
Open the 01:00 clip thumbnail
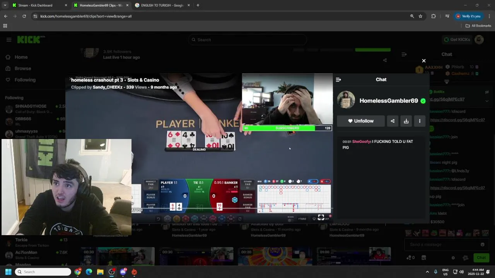(x=353, y=256)
